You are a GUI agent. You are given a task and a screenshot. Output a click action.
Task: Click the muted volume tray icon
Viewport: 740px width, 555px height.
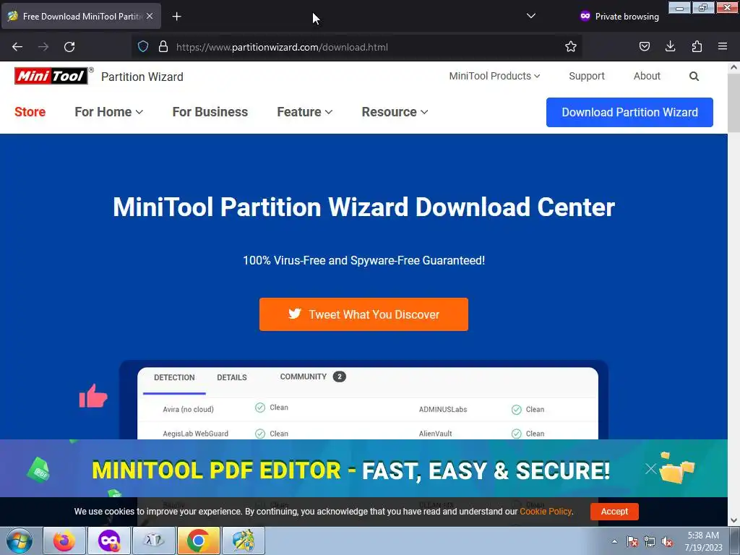667,541
